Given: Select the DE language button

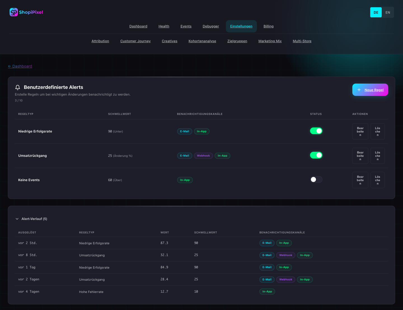Looking at the screenshot, I should point(376,12).
